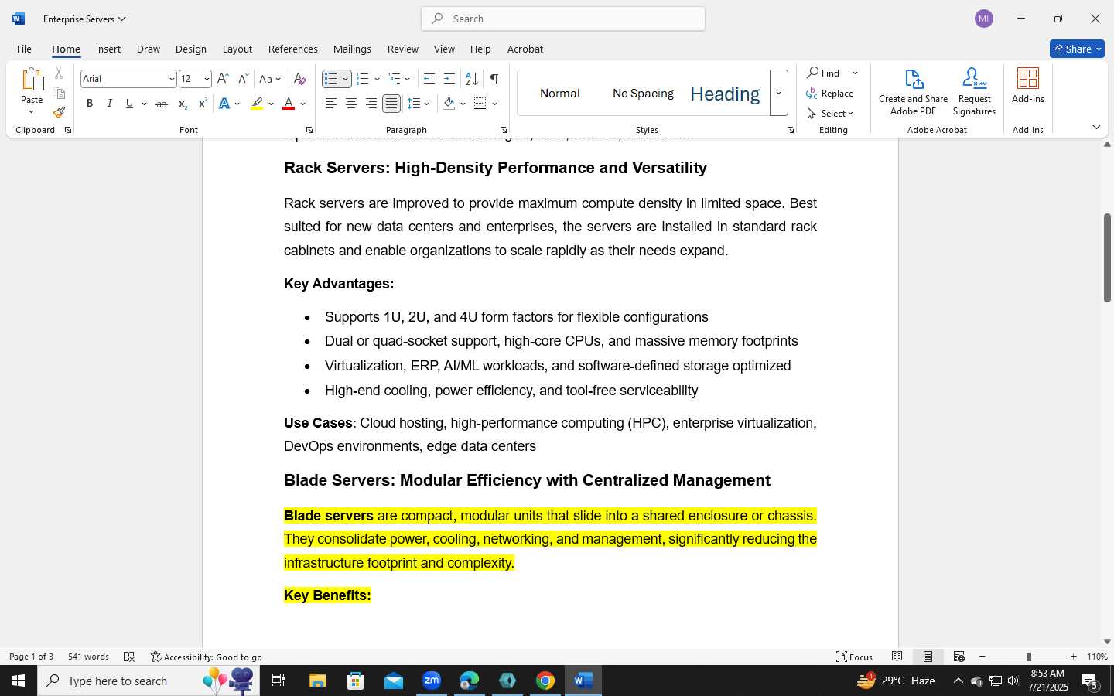Clear all formatting icon
This screenshot has width=1114, height=696.
(300, 79)
